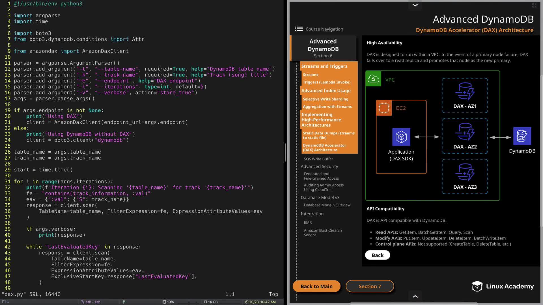This screenshot has width=543, height=305.
Task: Click the VPC cloud lock icon
Action: (x=373, y=79)
